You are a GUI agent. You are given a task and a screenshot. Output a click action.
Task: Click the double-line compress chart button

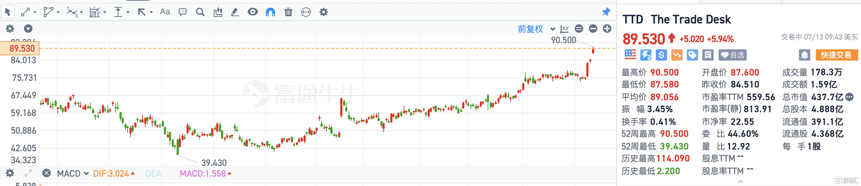(579, 29)
